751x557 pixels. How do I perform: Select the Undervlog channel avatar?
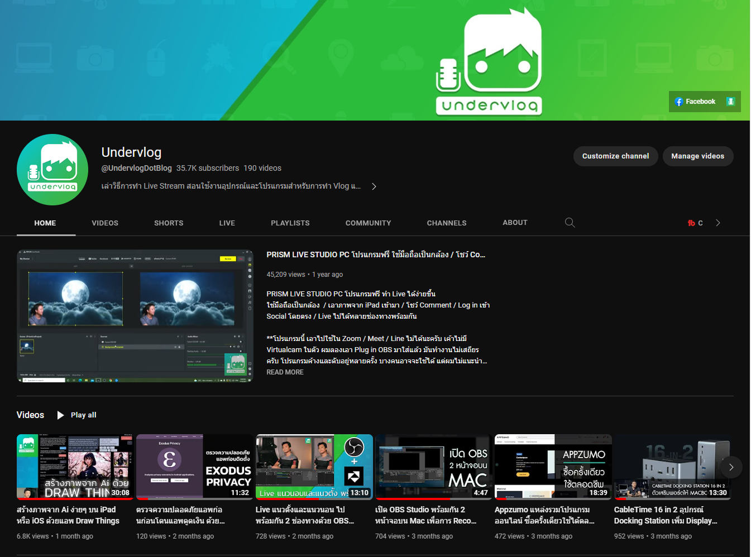[52, 169]
